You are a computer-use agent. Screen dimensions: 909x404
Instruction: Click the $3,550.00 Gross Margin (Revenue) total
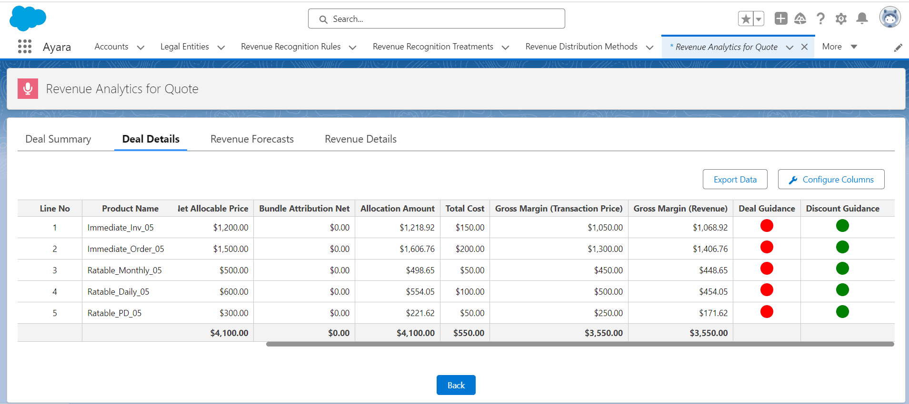[709, 333]
